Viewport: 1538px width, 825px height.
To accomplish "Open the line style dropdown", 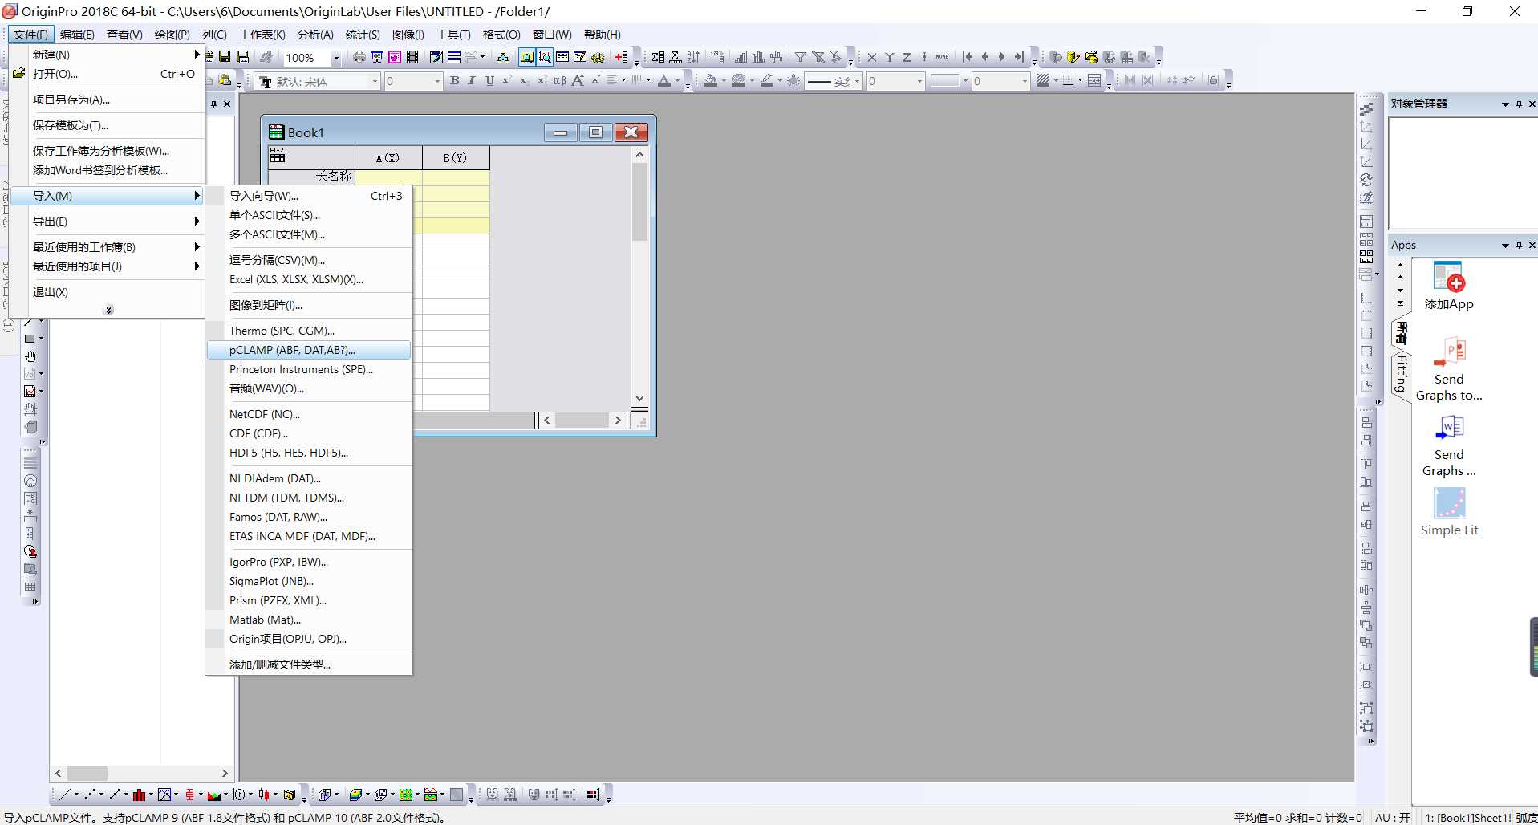I will 858,81.
